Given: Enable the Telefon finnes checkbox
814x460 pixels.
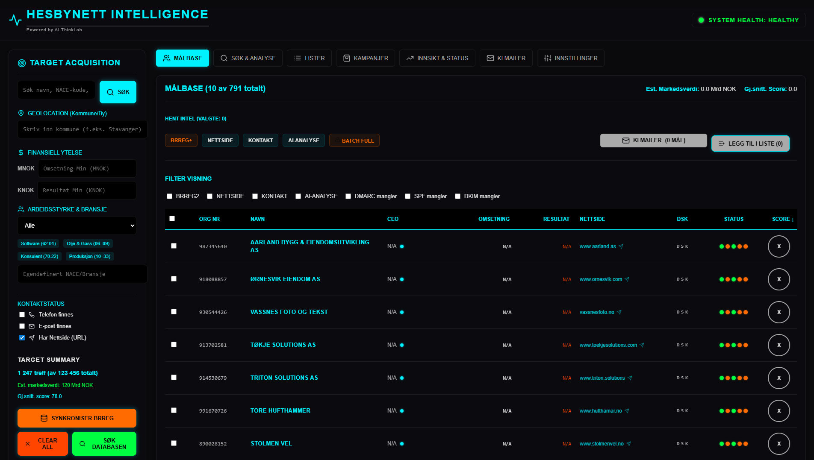Looking at the screenshot, I should pos(22,315).
